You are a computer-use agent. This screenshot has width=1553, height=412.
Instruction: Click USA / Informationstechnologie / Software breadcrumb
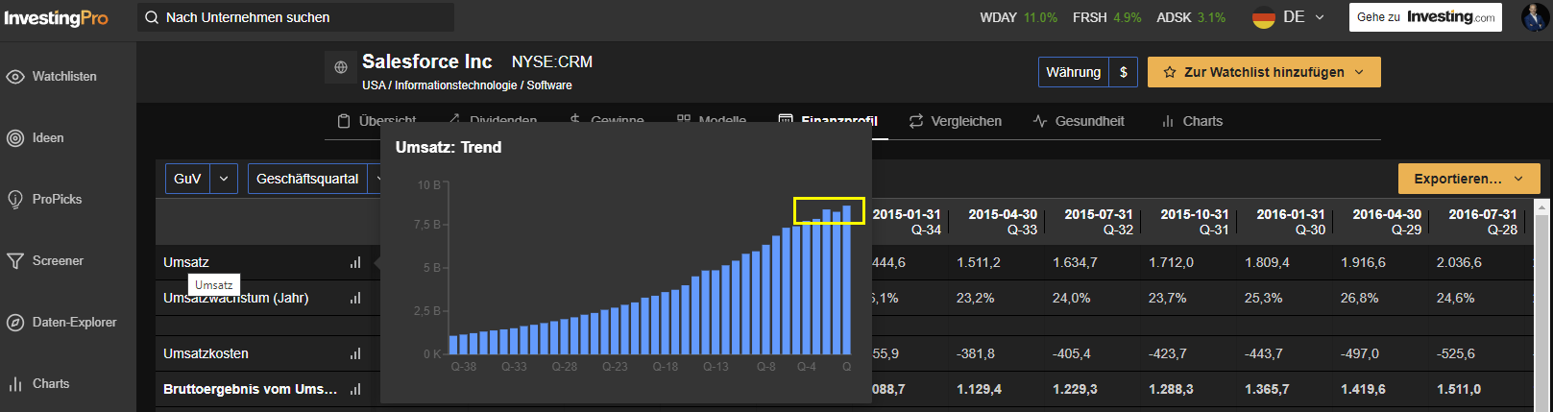tap(467, 85)
